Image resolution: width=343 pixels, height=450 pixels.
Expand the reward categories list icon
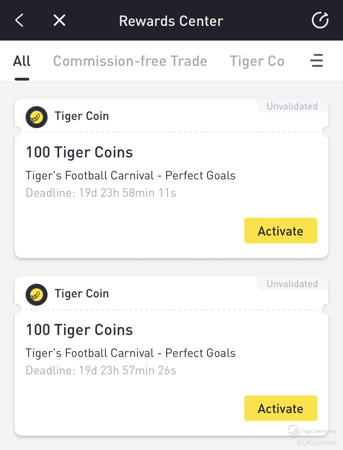pos(316,60)
